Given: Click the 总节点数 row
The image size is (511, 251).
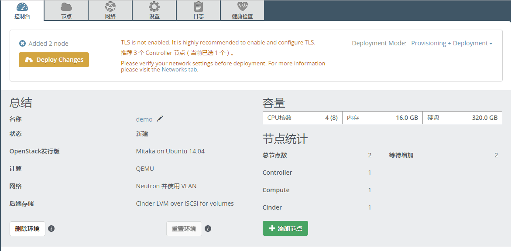Looking at the screenshot, I should [x=317, y=155].
